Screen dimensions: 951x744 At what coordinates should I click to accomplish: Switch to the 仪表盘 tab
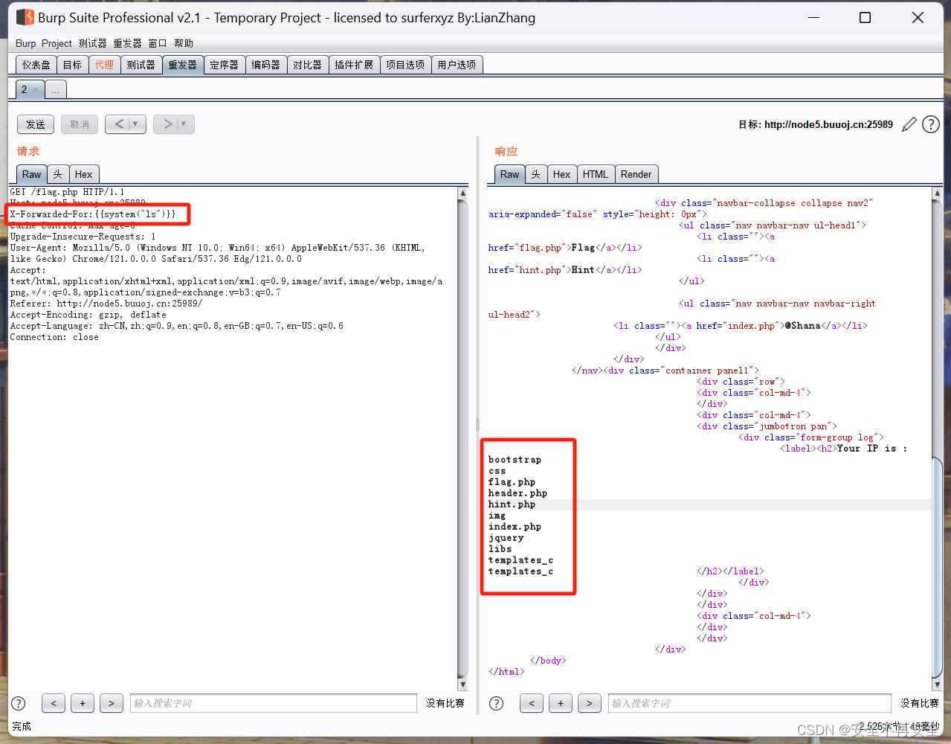tap(36, 65)
